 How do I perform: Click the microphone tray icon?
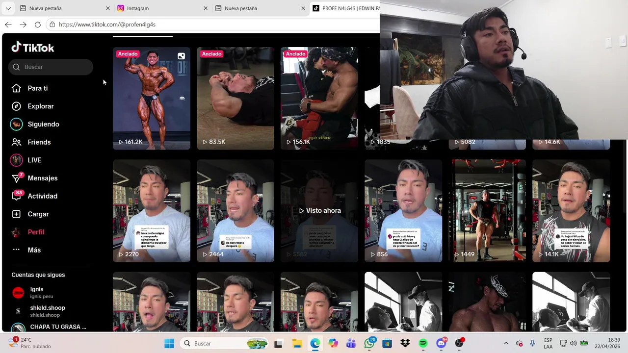pyautogui.click(x=532, y=344)
